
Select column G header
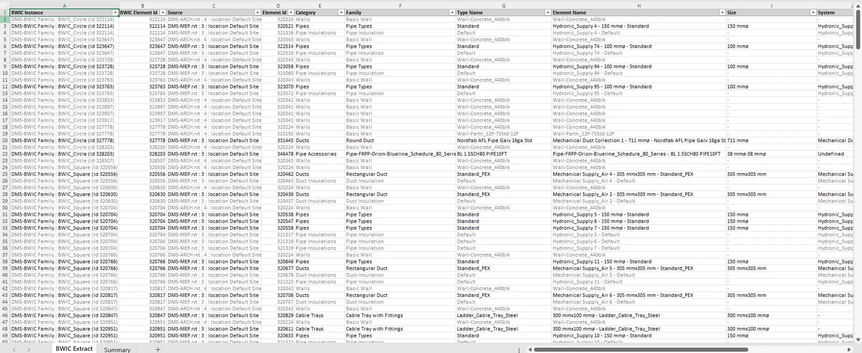(504, 5)
